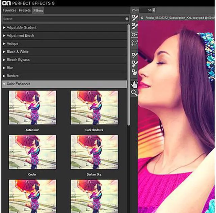The width and height of the screenshot is (216, 213).
Task: Open the Presets tab
Action: pos(25,10)
